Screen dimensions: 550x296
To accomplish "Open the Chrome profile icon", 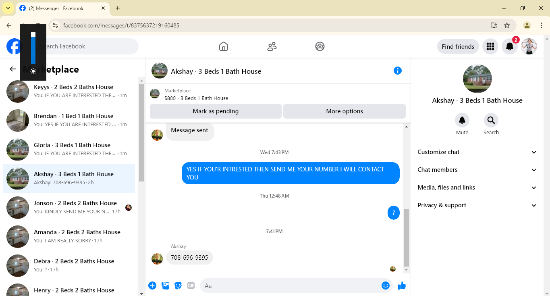I will tap(527, 25).
